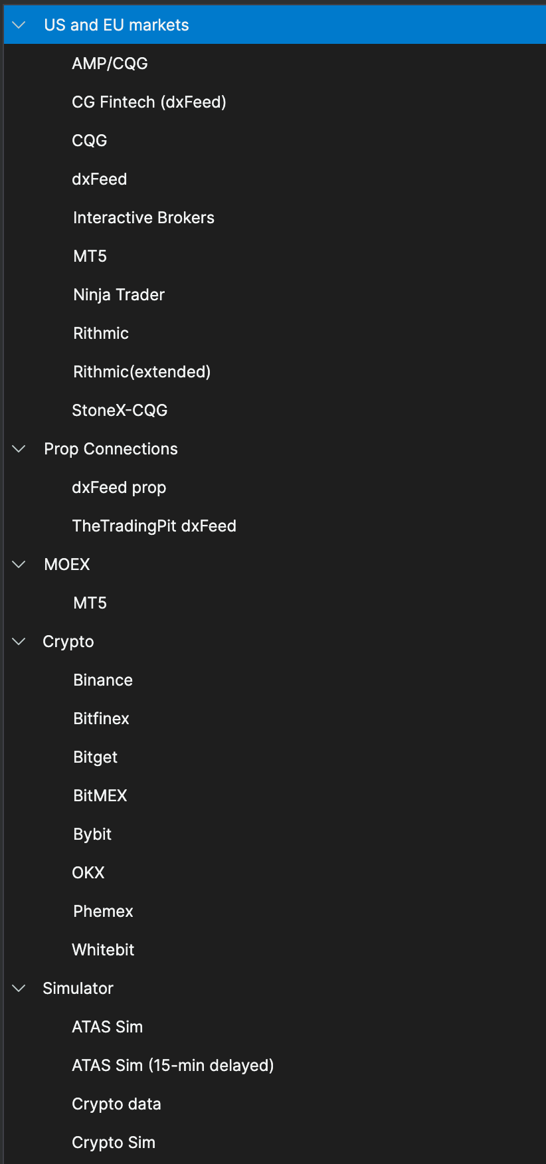This screenshot has height=1164, width=546.
Task: Select Rithmic(extended) from the list
Action: (x=141, y=371)
